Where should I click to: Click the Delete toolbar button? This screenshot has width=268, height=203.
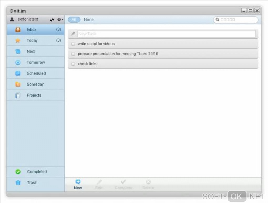(148, 185)
